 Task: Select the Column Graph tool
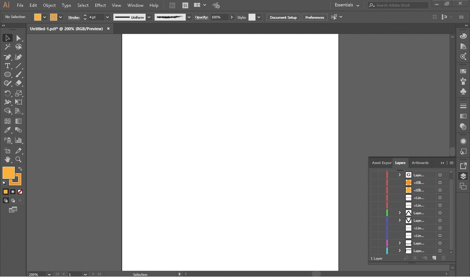pyautogui.click(x=18, y=140)
